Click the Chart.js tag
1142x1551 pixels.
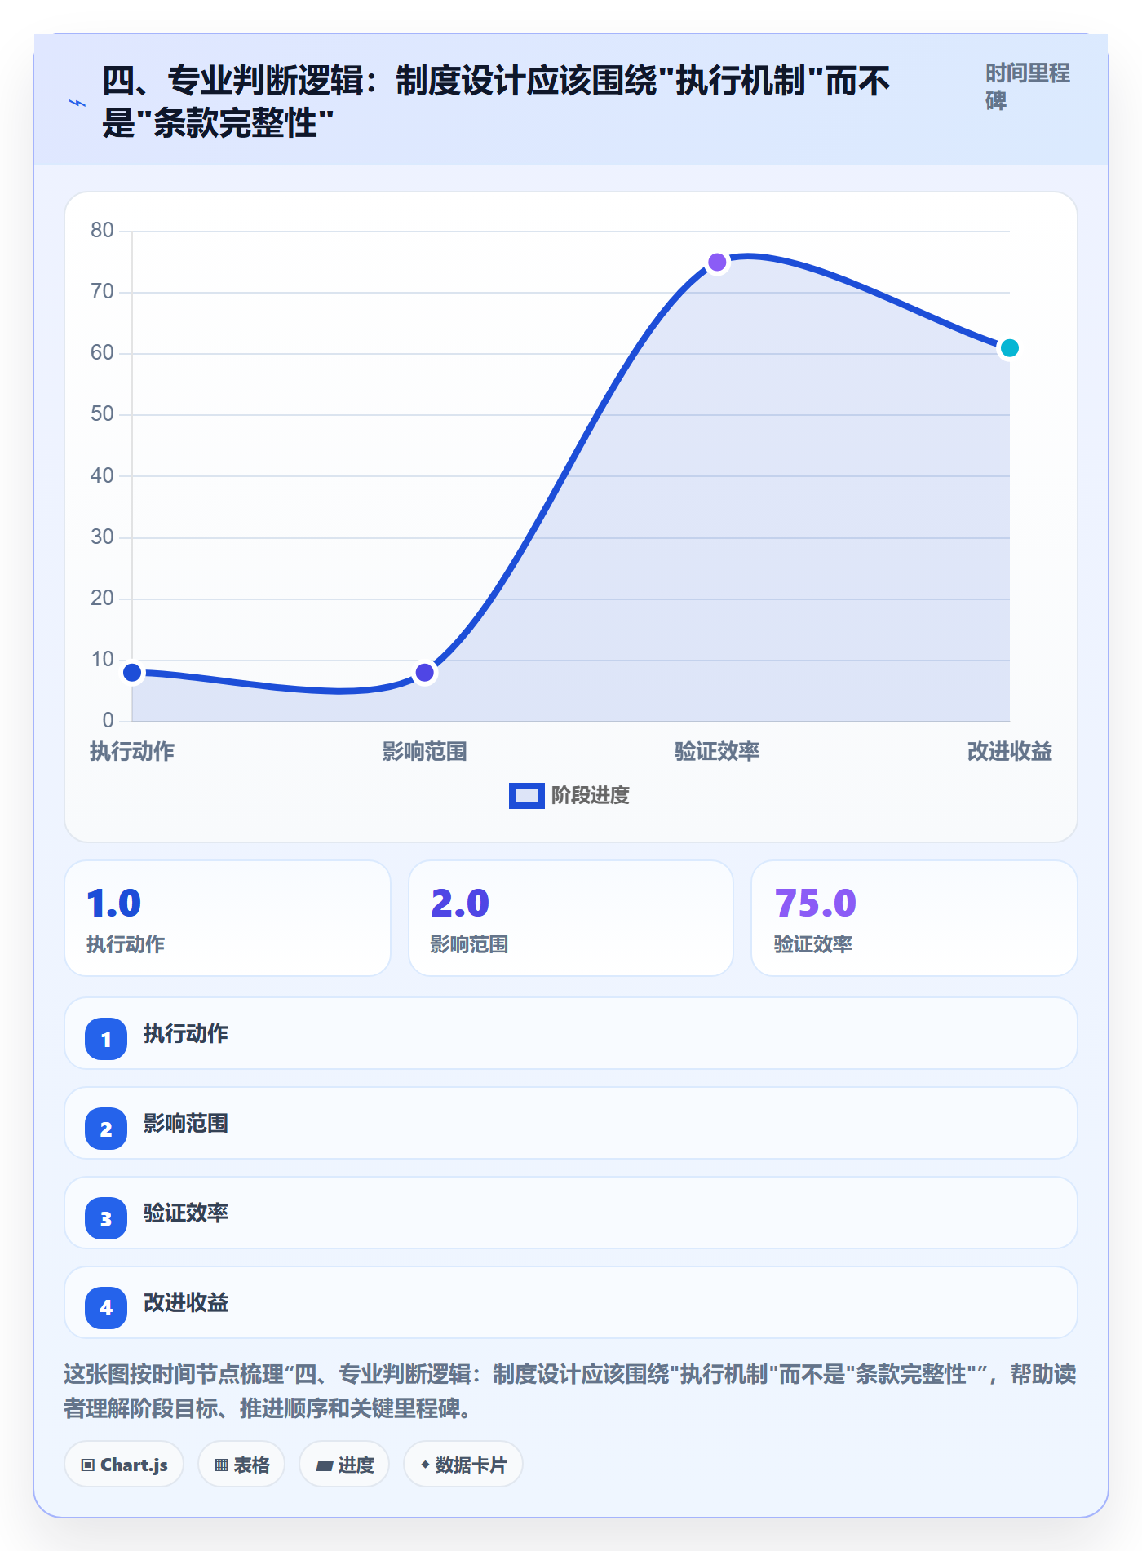point(124,1465)
